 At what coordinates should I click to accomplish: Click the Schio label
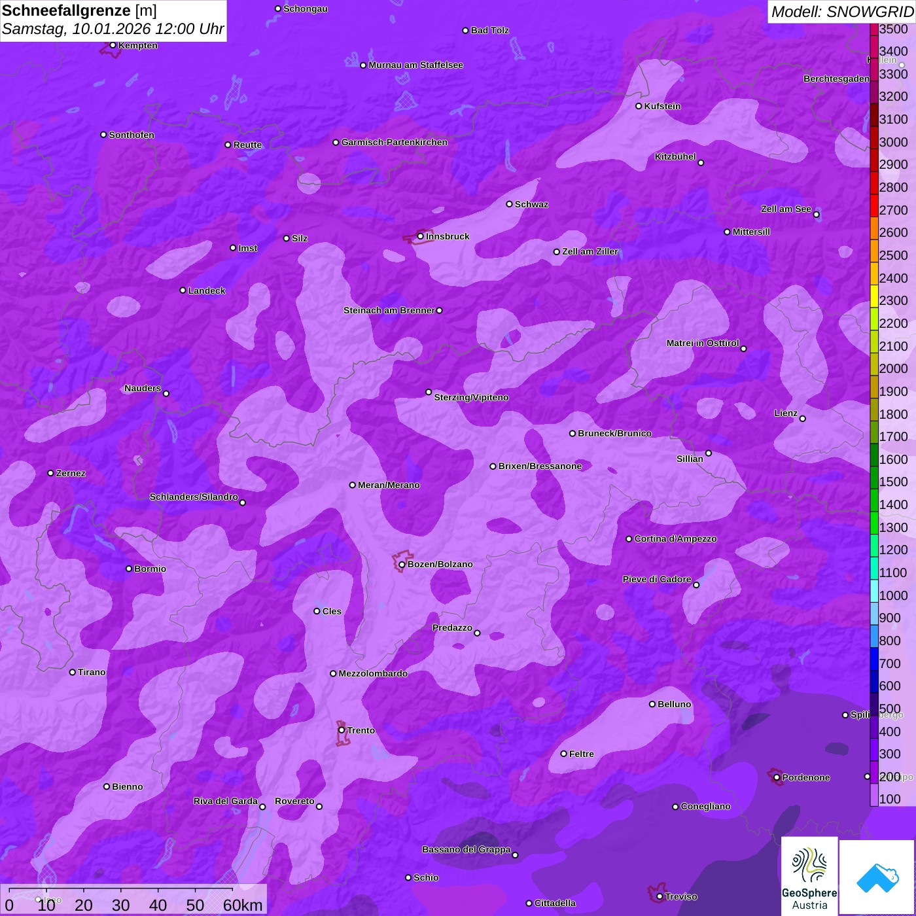point(426,877)
